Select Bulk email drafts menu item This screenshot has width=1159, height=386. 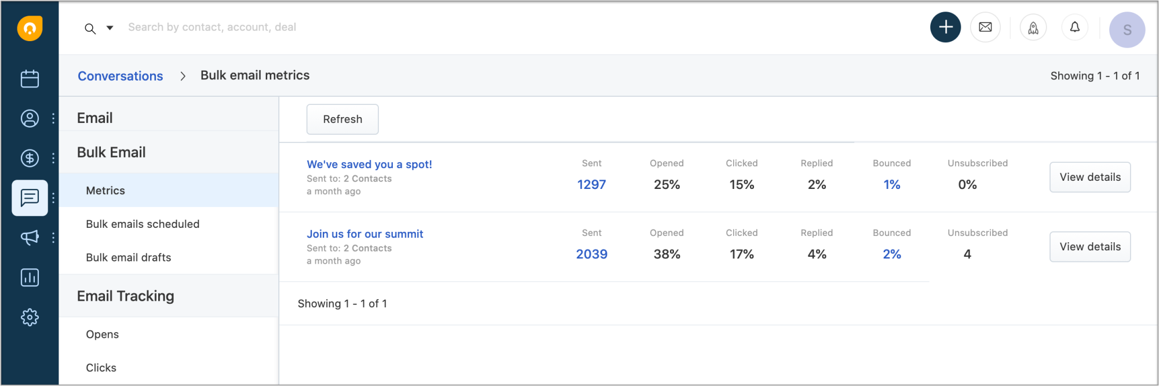tap(129, 257)
